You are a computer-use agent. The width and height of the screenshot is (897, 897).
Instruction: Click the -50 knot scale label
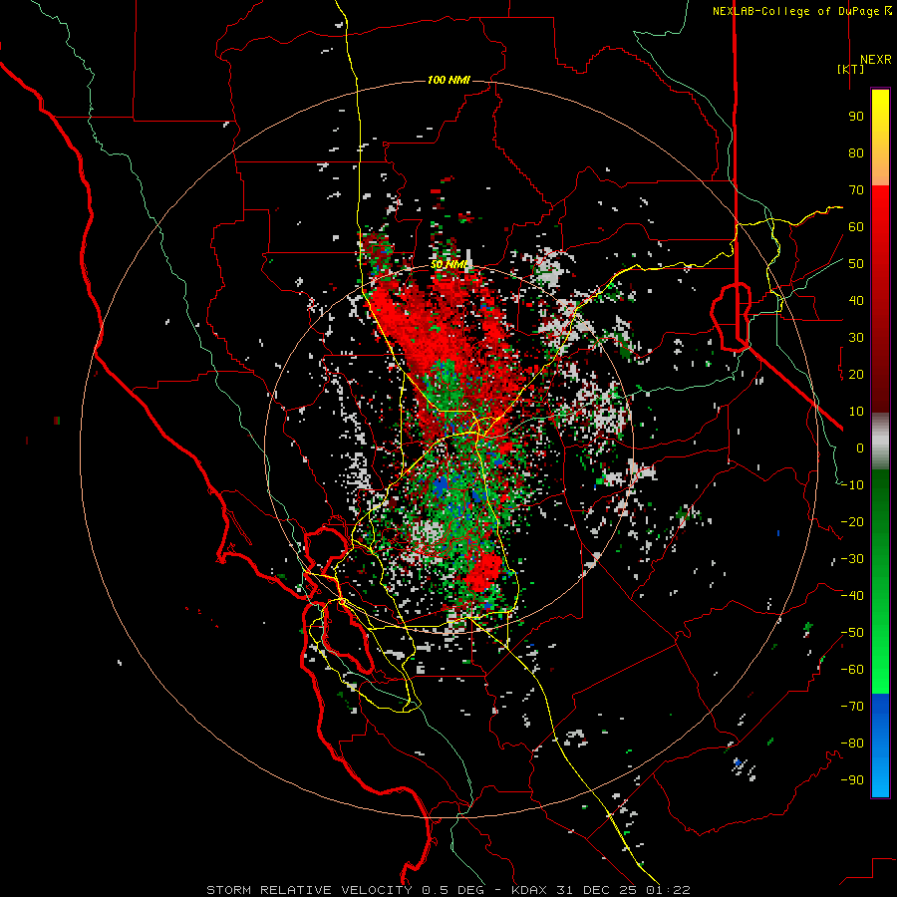coord(852,633)
